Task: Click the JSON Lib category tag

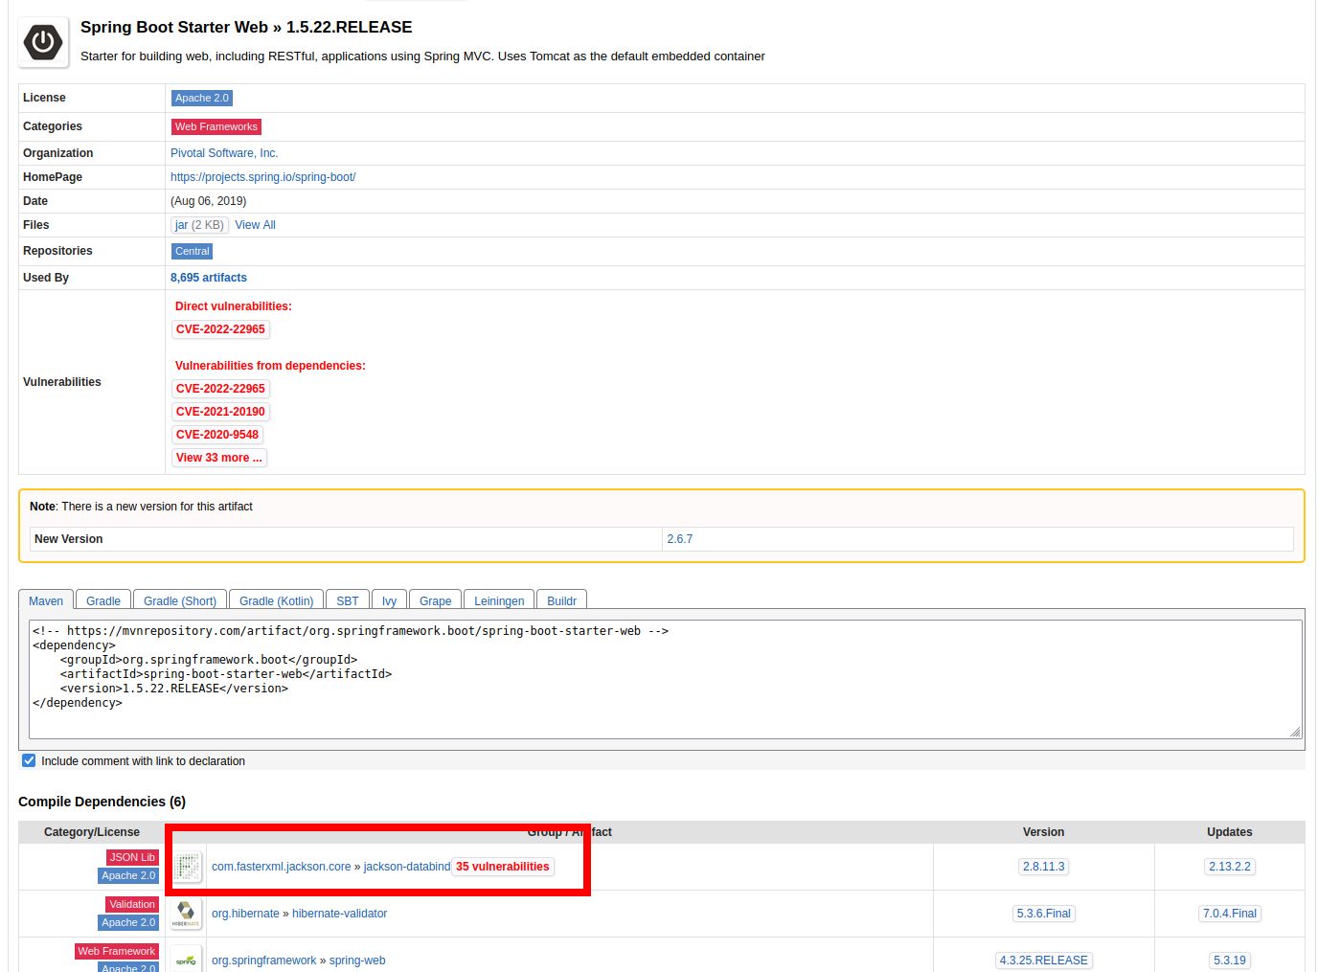Action: (132, 857)
